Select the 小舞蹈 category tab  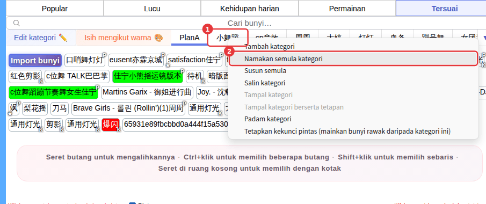tap(228, 38)
